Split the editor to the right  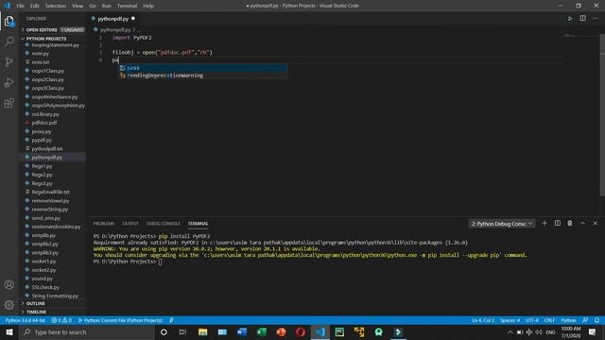point(582,19)
